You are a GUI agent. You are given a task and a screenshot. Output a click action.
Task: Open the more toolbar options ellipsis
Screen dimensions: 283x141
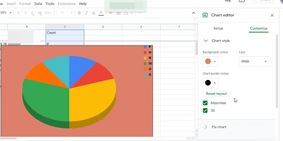pos(139,13)
